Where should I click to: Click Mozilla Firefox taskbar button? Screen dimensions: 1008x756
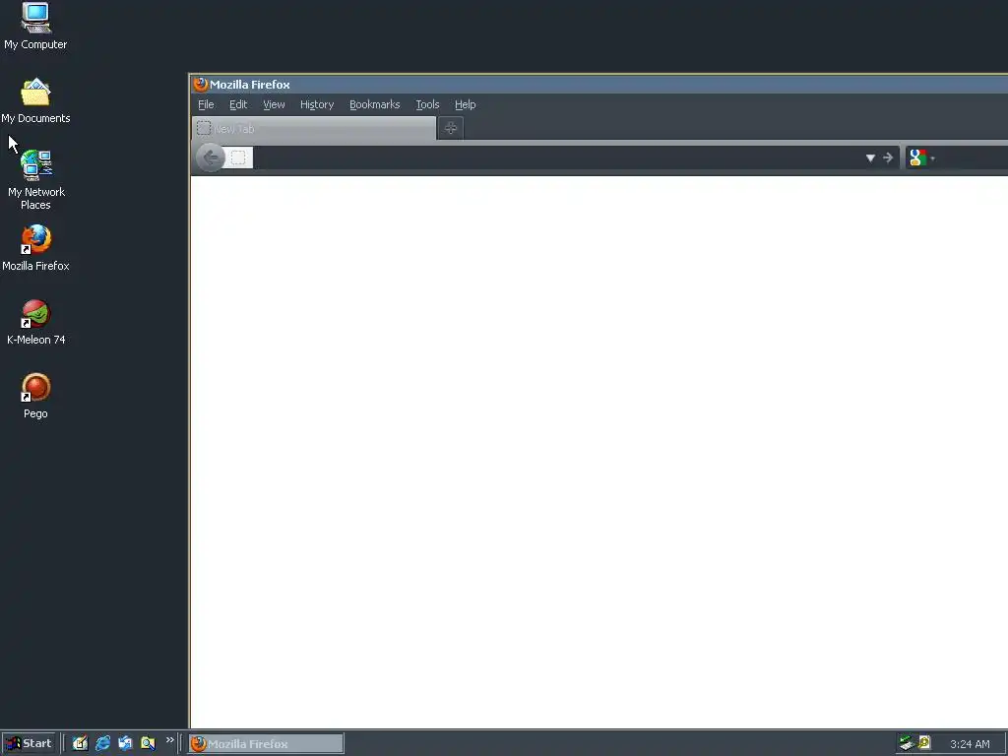pos(266,744)
